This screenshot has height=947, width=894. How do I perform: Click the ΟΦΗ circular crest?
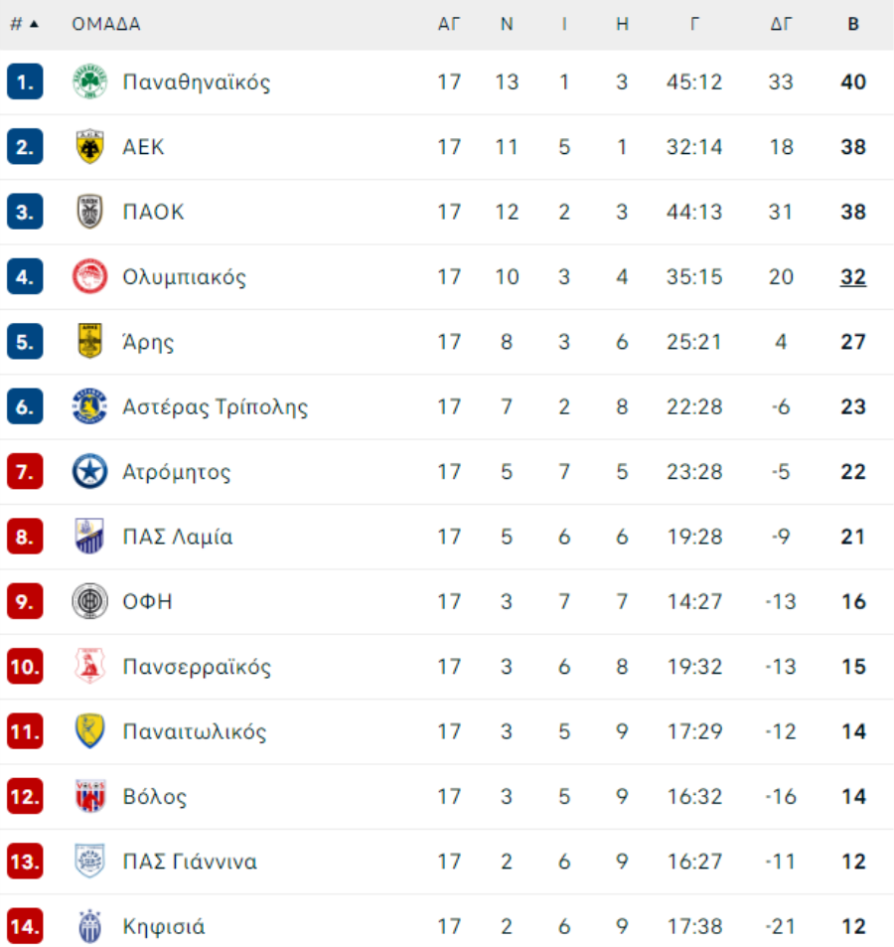pyautogui.click(x=90, y=601)
